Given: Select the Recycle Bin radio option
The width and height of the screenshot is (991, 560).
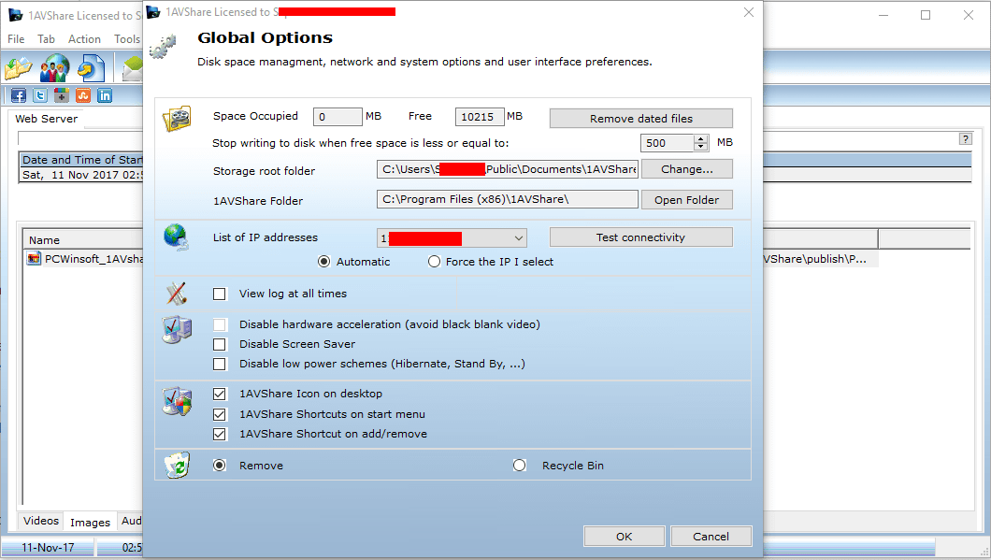Looking at the screenshot, I should [520, 466].
